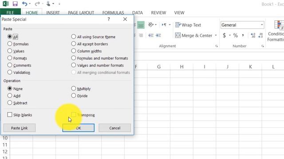284x159 pixels.
Task: Expand the Redo history dropdown arrow
Action: click(x=43, y=4)
